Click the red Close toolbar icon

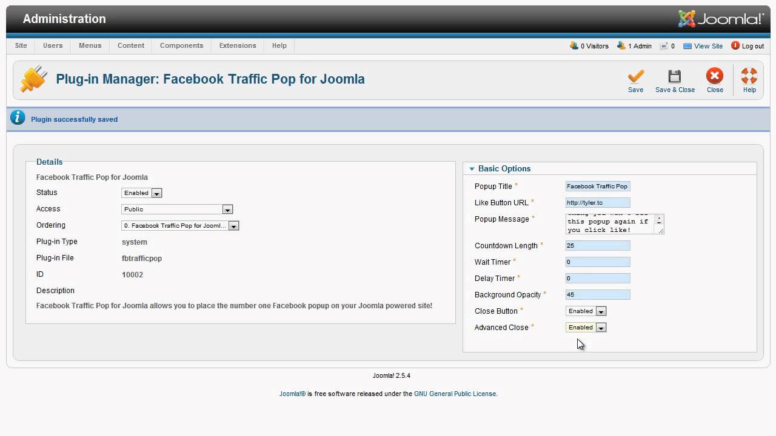[715, 76]
